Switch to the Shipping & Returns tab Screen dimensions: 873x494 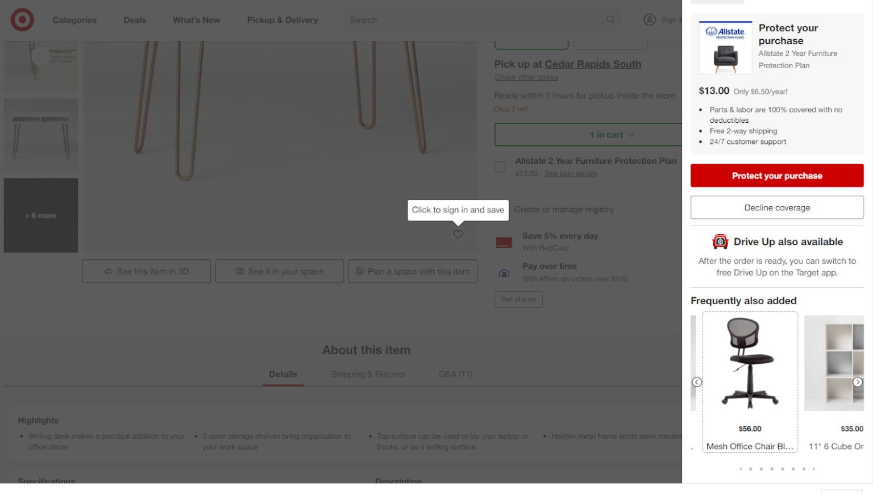368,374
